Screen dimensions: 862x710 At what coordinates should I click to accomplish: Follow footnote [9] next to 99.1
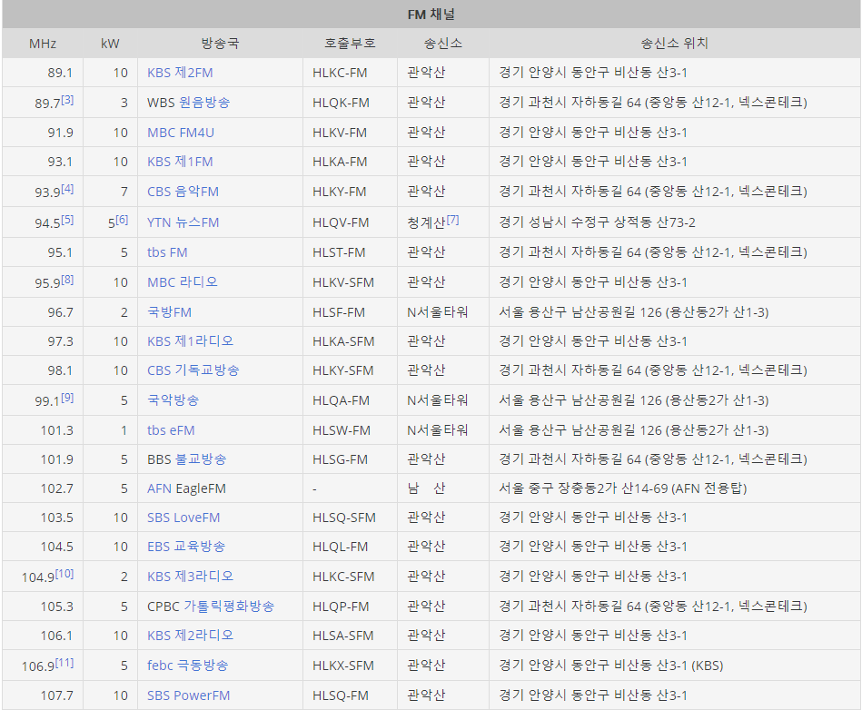(67, 398)
